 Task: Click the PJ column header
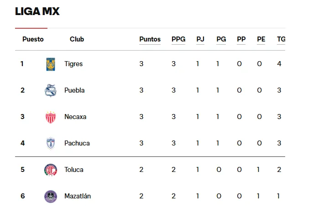coord(200,39)
